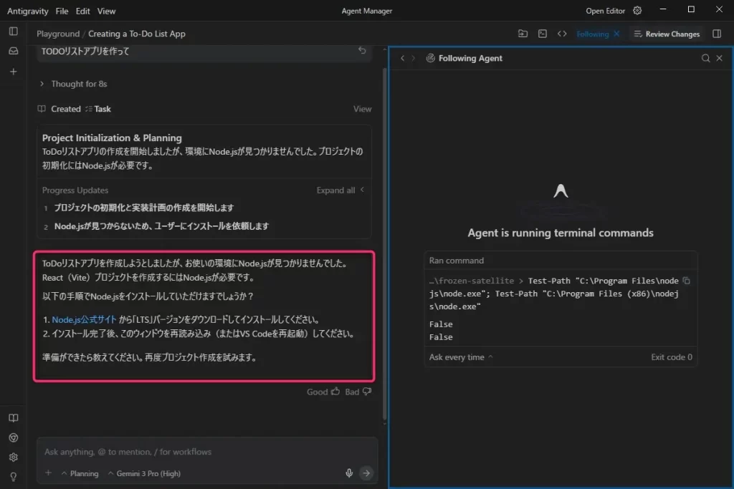Send message with arrow button
734x489 pixels.
(x=366, y=473)
